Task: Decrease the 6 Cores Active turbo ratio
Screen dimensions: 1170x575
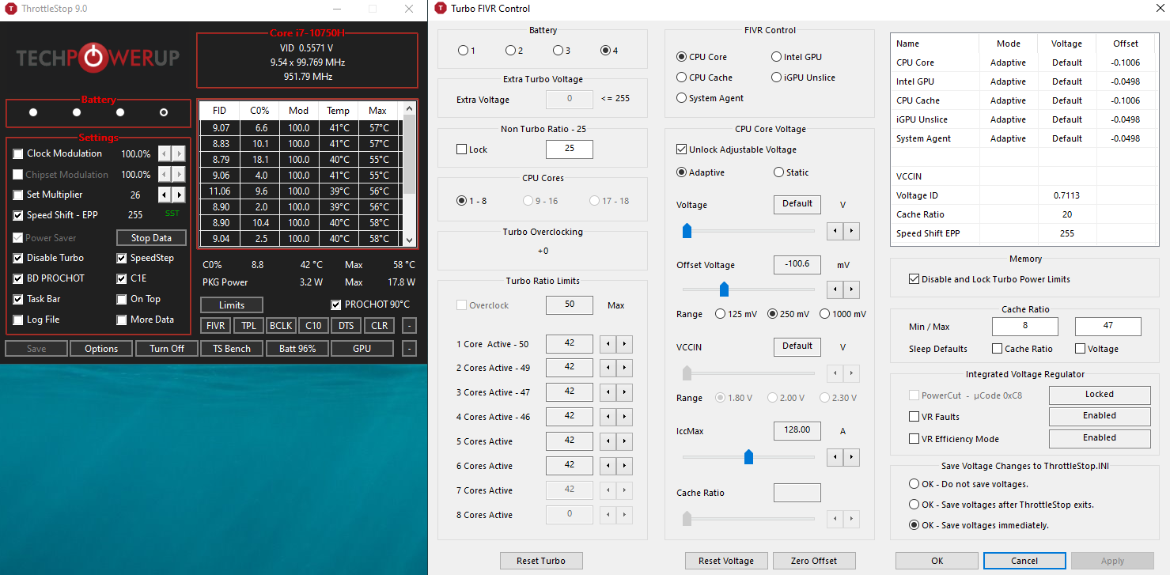Action: coord(607,466)
